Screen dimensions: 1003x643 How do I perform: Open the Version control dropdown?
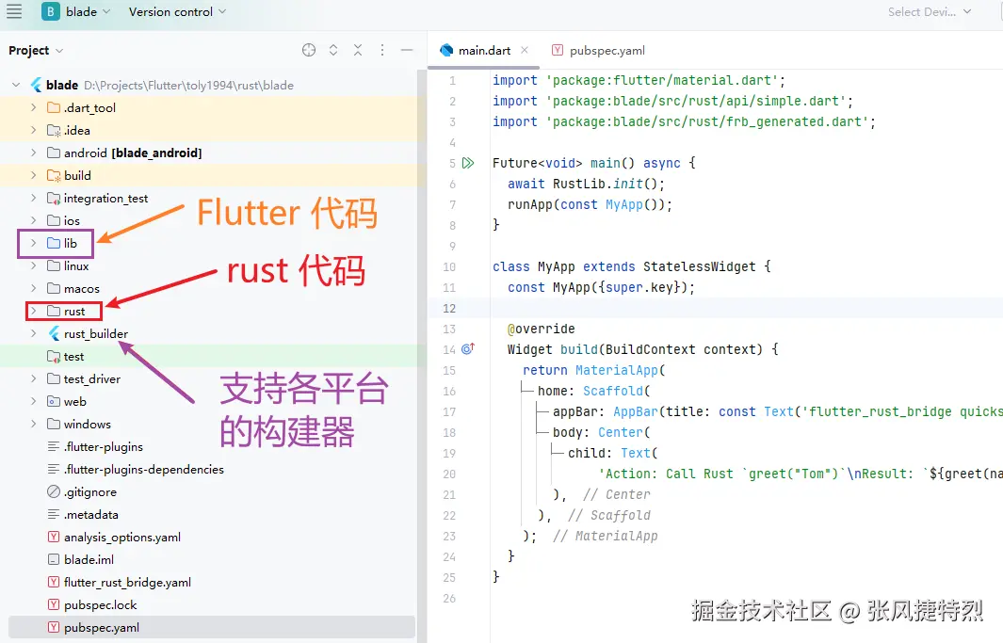(x=177, y=11)
